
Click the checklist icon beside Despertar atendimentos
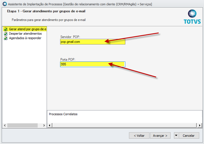tap(5, 34)
